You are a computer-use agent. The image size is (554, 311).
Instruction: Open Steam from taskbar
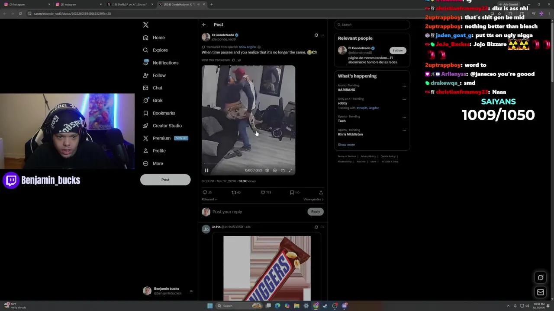(x=325, y=306)
